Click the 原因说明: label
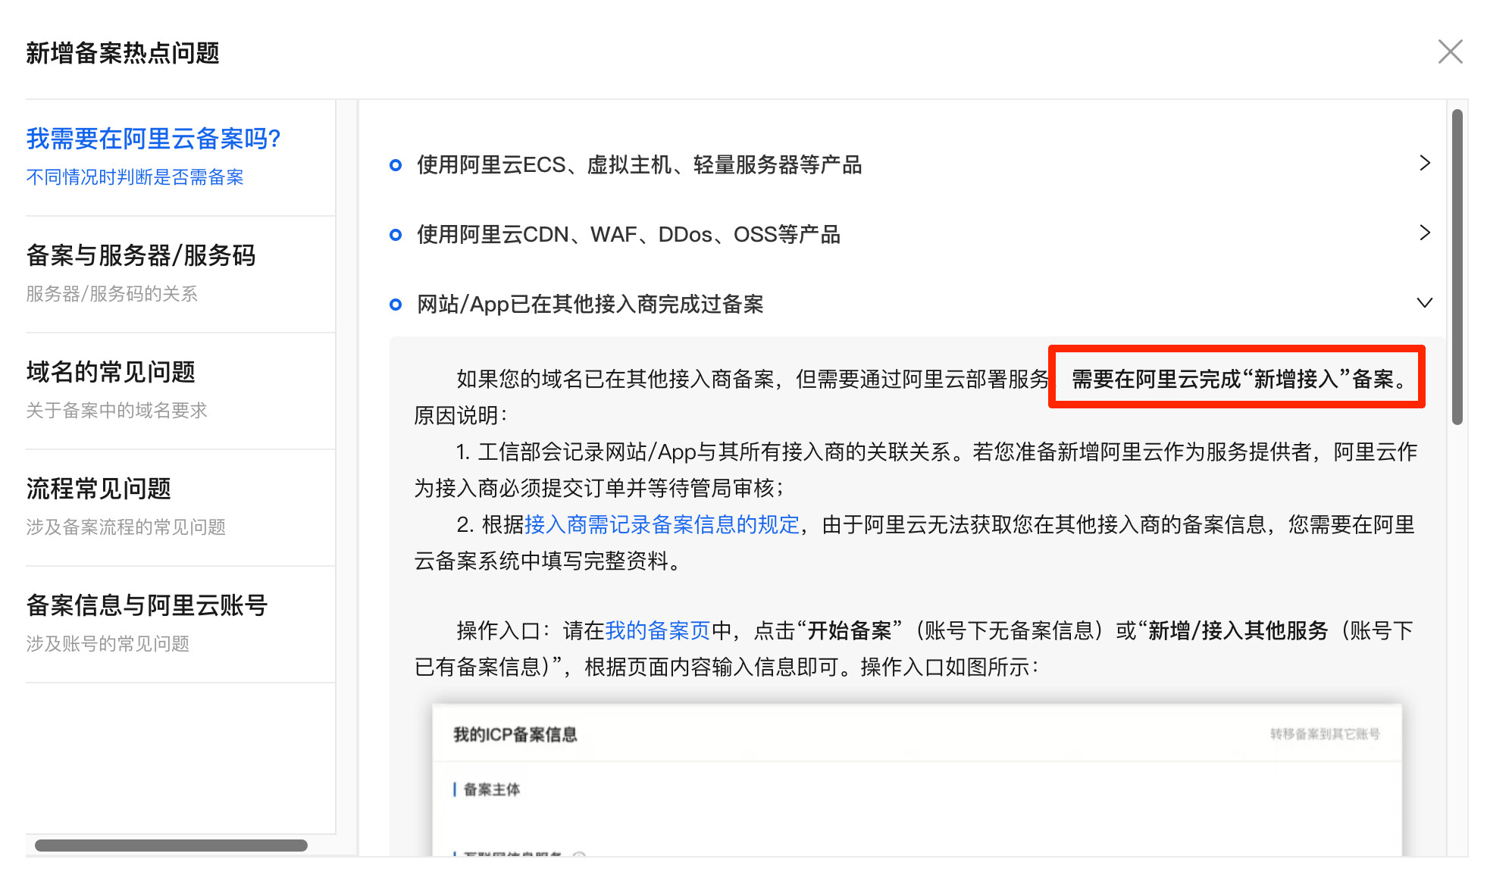Image resolution: width=1487 pixels, height=894 pixels. point(461,415)
